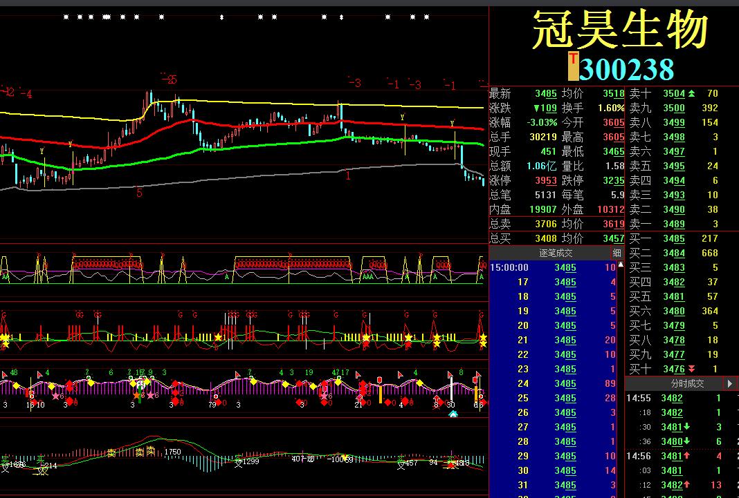
Task: Click the 量比 value 1.58
Action: point(615,166)
